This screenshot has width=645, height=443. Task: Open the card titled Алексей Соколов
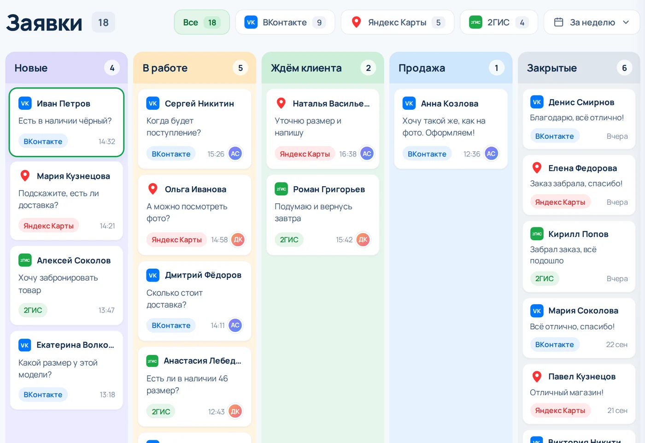click(x=67, y=285)
